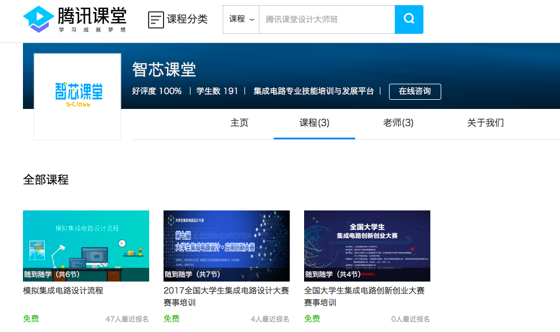
Task: Click the 学生数 191 text
Action: tap(217, 91)
